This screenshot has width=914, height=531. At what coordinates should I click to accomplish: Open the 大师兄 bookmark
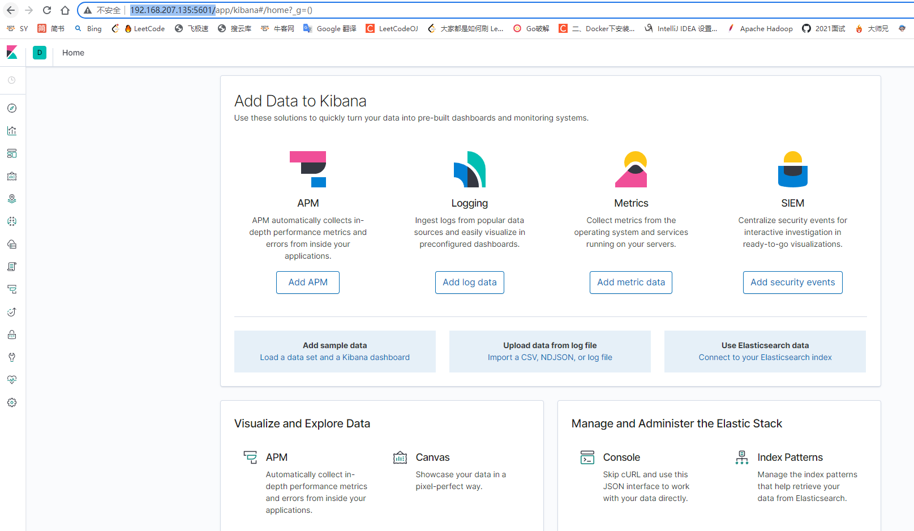872,28
